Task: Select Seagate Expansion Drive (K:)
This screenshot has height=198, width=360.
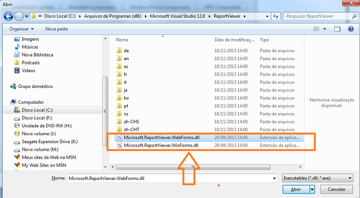Action: [x=46, y=142]
